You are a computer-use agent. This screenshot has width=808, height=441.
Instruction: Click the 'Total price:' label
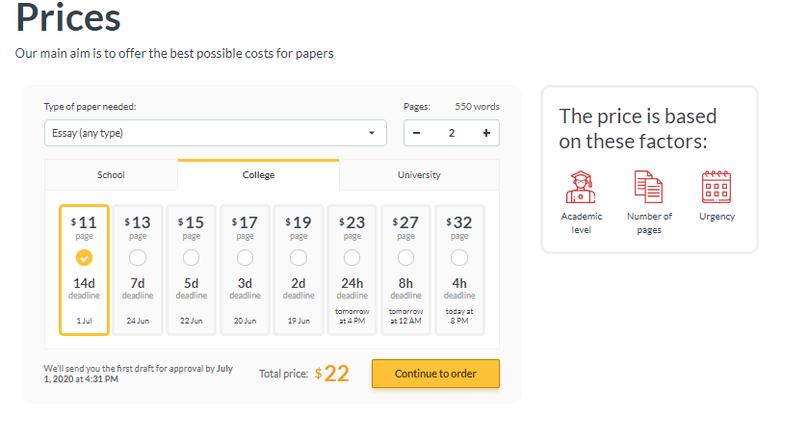[x=283, y=374]
